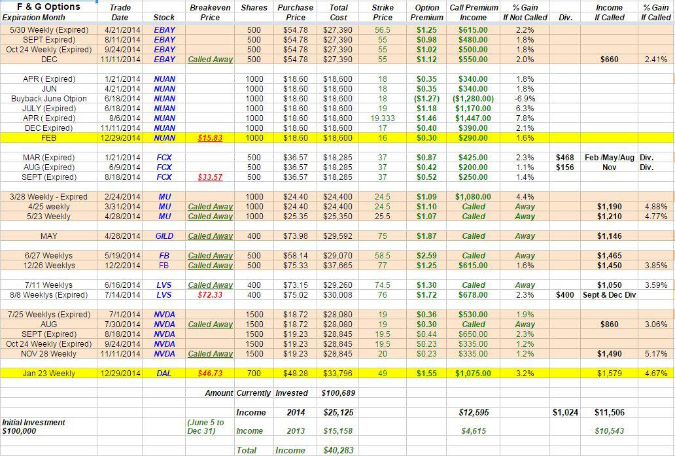
Task: Select the "Jan 23 Weekly" cell
Action: 48,374
